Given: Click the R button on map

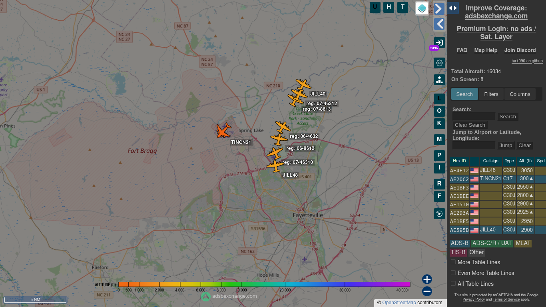Looking at the screenshot, I should (x=439, y=184).
